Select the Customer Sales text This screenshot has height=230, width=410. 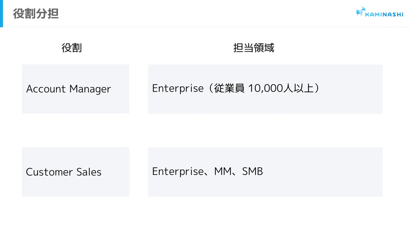pos(64,172)
